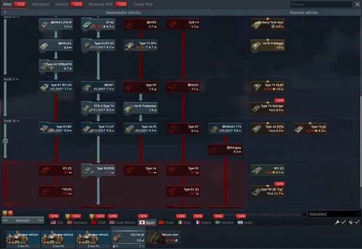This screenshot has width=362, height=249.
Task: Switch to the Bluewater fleet tab
Action: point(101,4)
